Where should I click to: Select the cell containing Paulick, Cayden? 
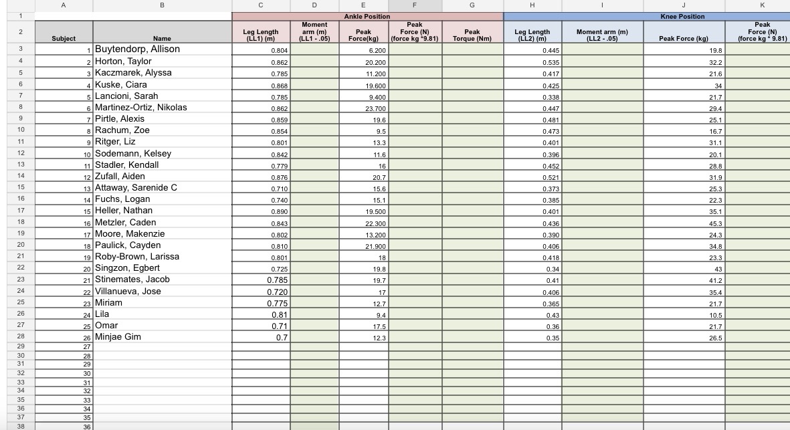[163, 245]
